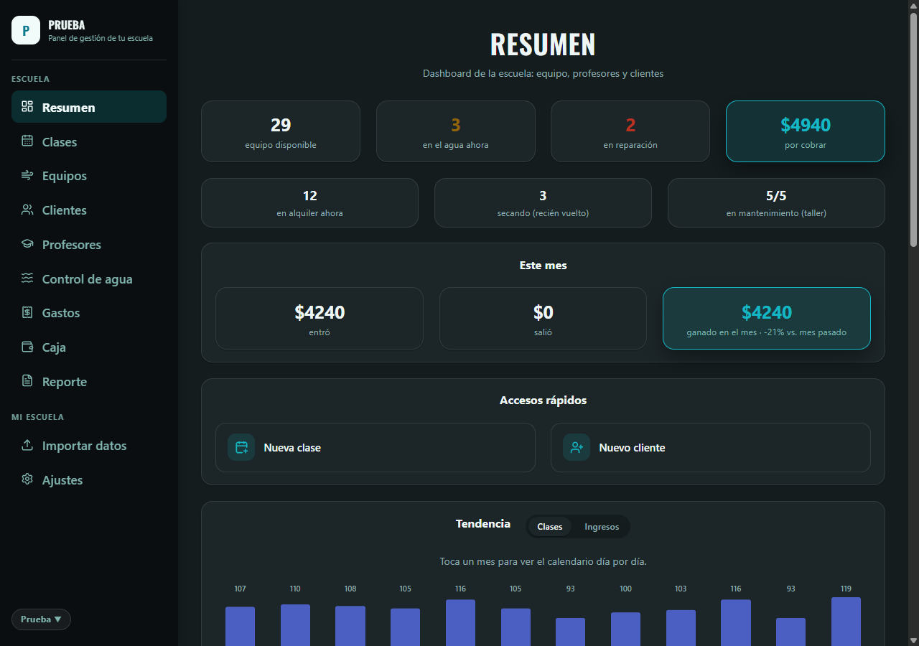The width and height of the screenshot is (919, 646).
Task: Select the Clientes people icon
Action: click(x=27, y=210)
